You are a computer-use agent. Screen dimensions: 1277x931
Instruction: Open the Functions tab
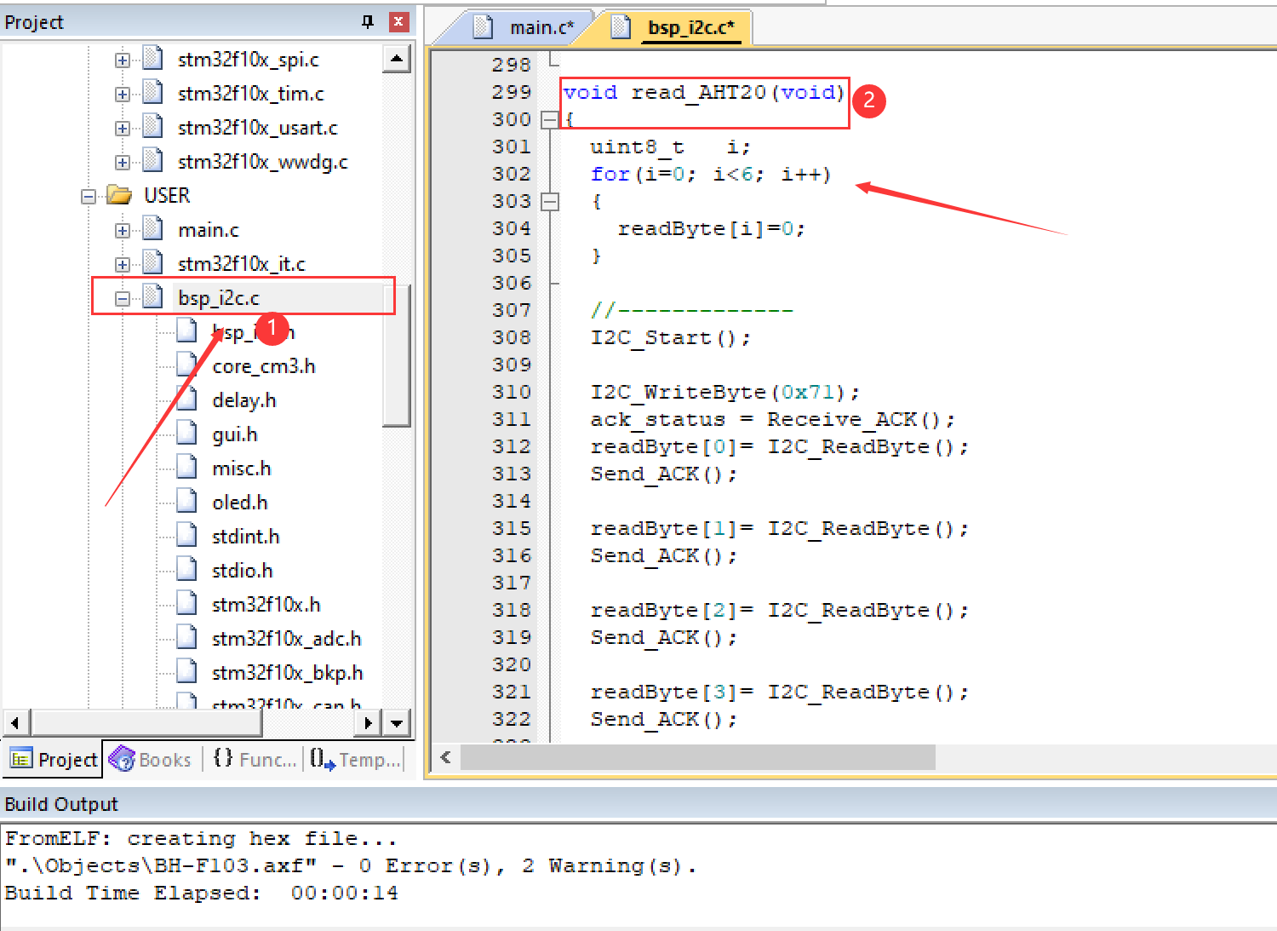tap(254, 759)
